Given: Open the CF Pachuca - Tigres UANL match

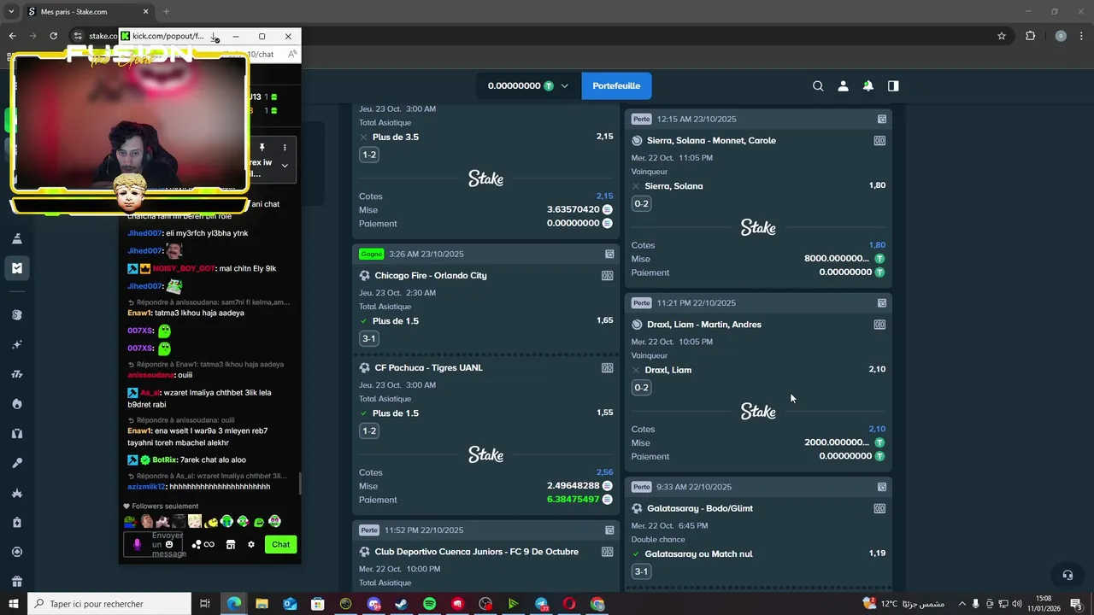Looking at the screenshot, I should point(429,368).
